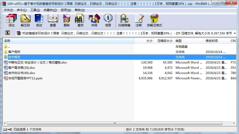Image resolution: width=239 pixels, height=134 pixels.
Task: Sort by 大小 column header
Action: pos(144,41)
